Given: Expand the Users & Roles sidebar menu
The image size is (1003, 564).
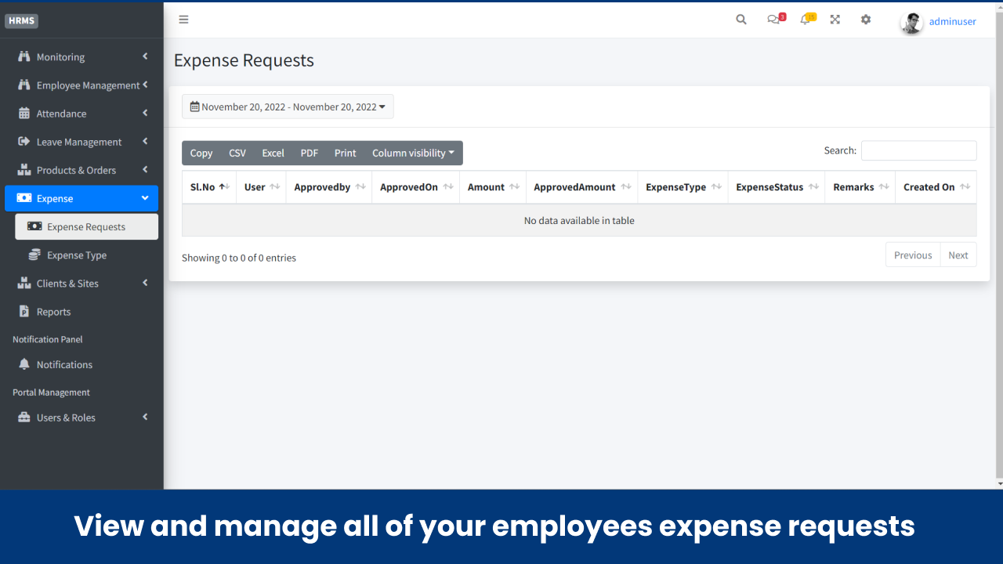Looking at the screenshot, I should [66, 418].
